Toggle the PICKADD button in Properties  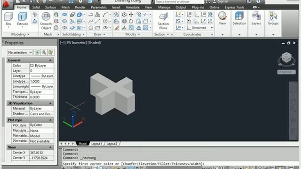(x=37, y=52)
